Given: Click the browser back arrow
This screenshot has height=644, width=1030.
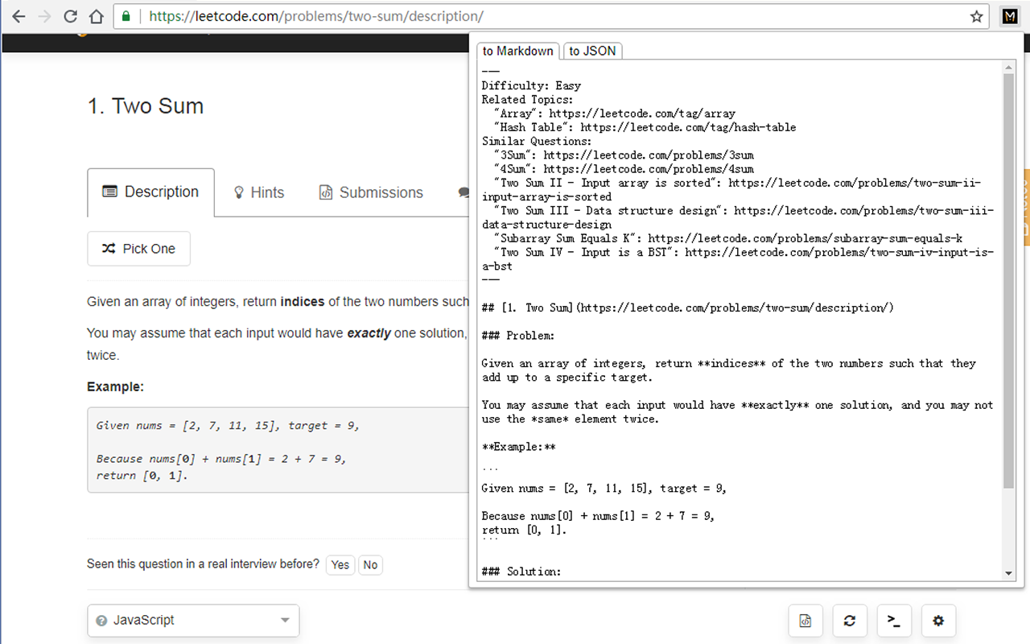Looking at the screenshot, I should (18, 16).
